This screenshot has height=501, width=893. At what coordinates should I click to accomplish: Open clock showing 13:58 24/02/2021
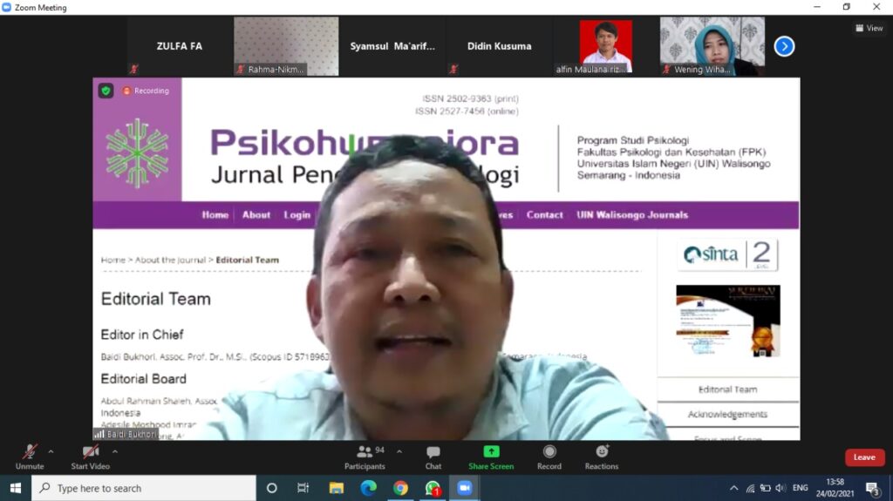[835, 488]
